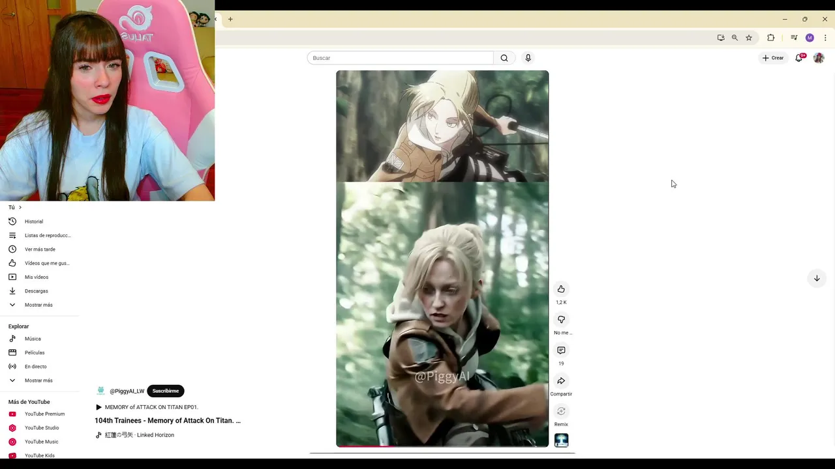835x469 pixels.
Task: Go to next Short with down arrow
Action: point(817,278)
